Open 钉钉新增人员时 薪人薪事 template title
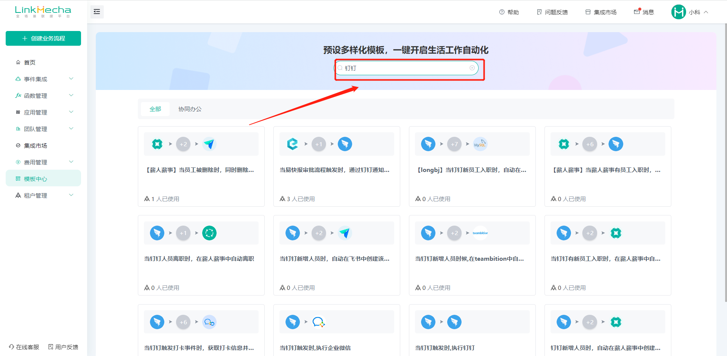727x356 pixels. [x=605, y=348]
